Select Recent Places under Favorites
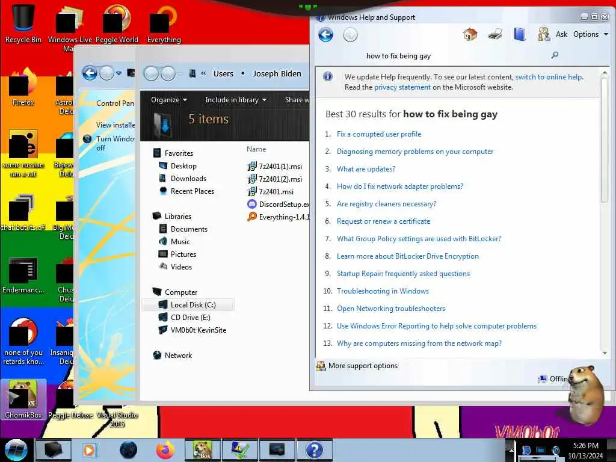 186,191
